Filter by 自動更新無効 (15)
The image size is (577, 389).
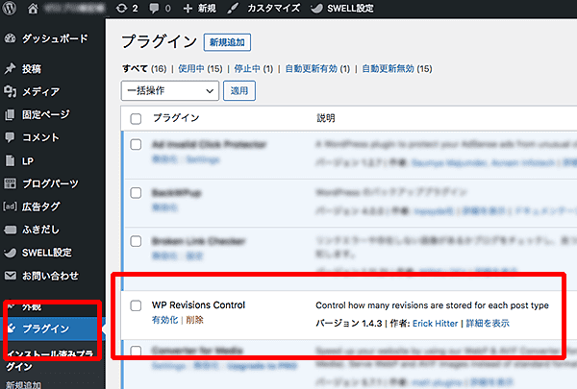tap(397, 69)
